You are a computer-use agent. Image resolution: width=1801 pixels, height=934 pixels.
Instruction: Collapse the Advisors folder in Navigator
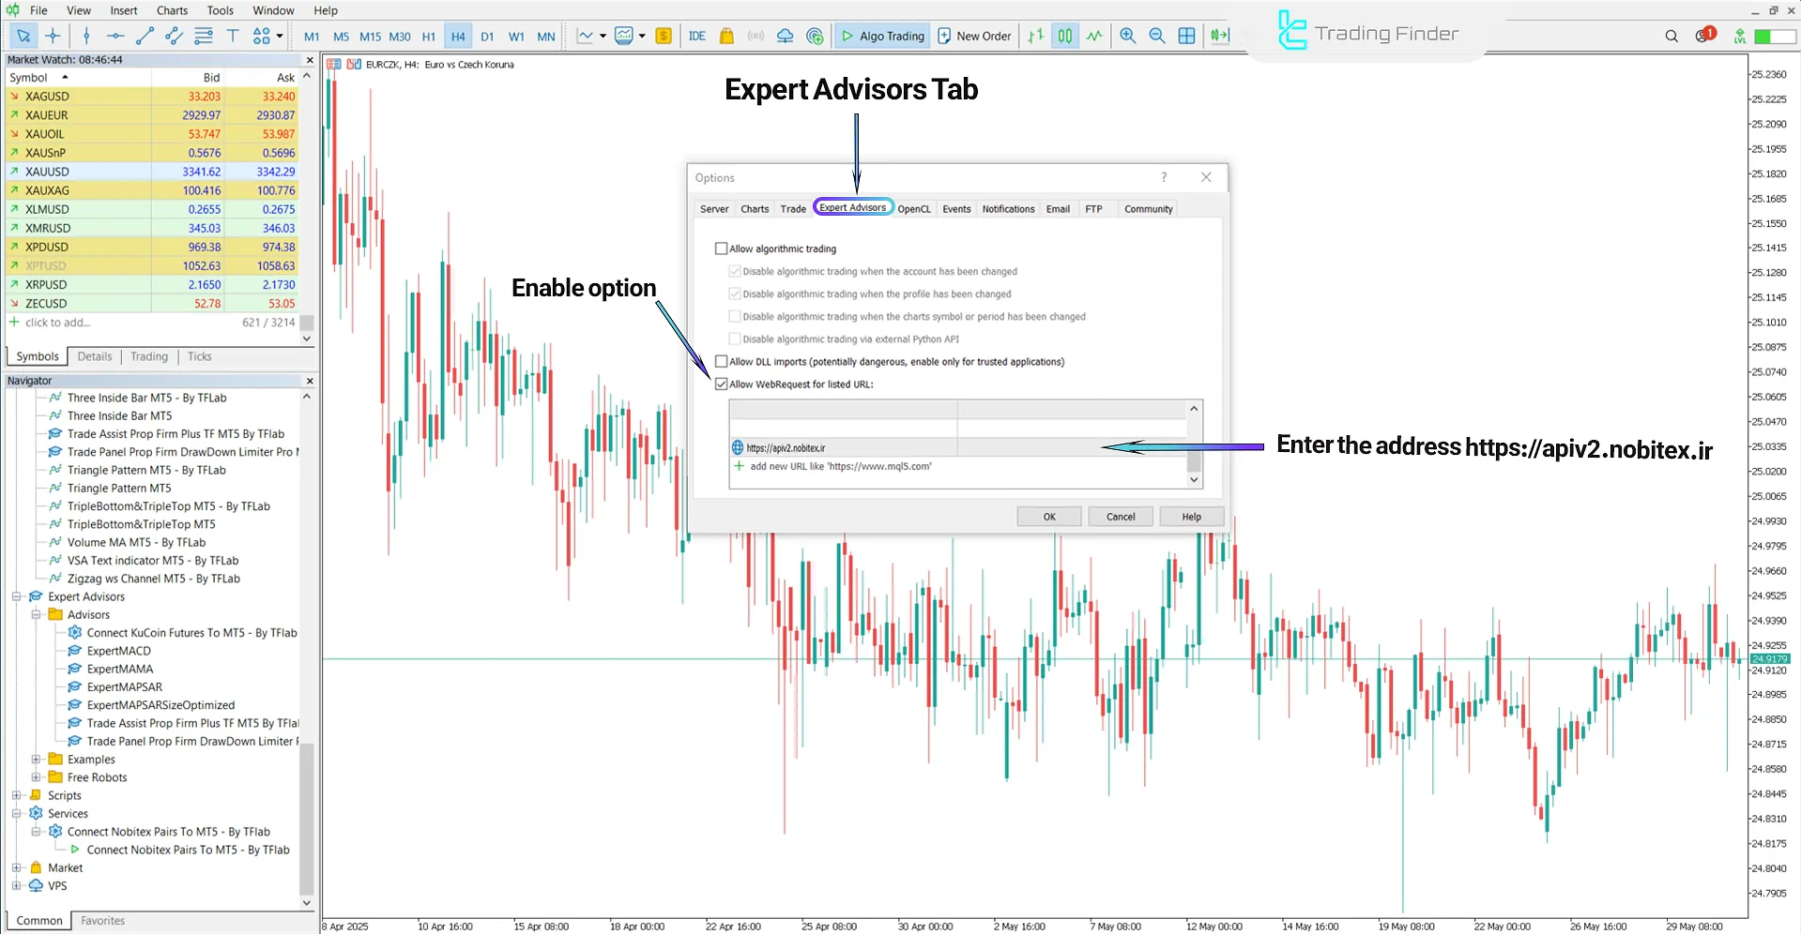tap(38, 614)
